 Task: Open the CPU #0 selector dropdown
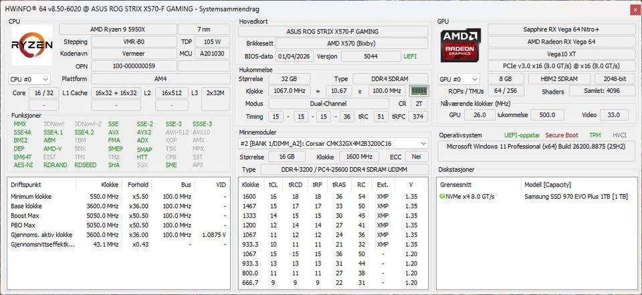click(29, 79)
